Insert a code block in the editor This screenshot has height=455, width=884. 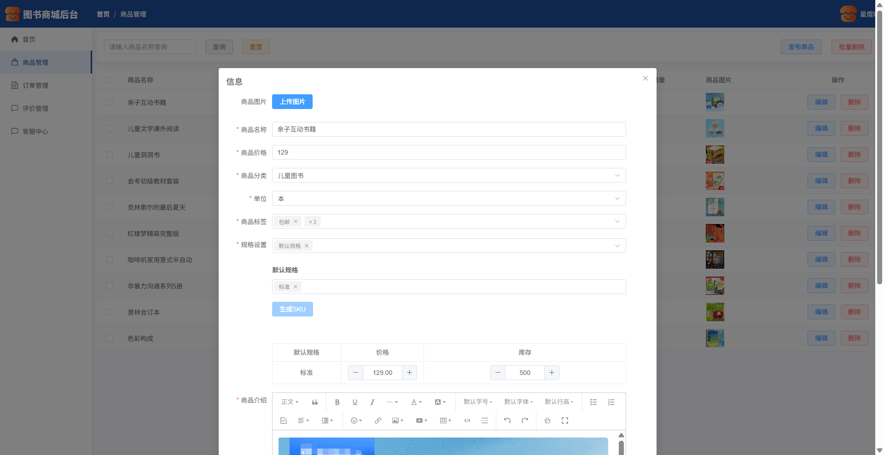tap(467, 420)
